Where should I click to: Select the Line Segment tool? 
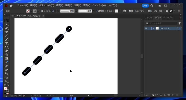pos(7,36)
